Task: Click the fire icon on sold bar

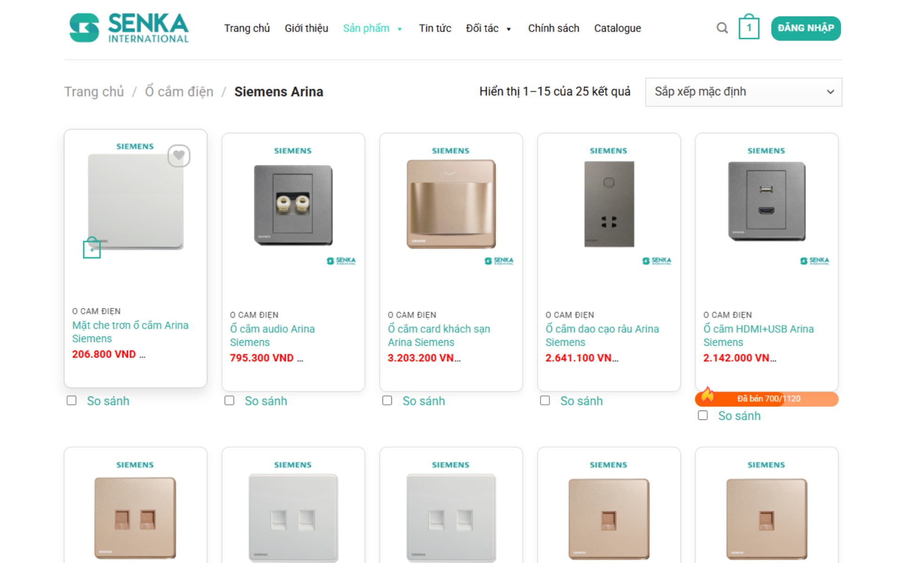Action: (708, 396)
